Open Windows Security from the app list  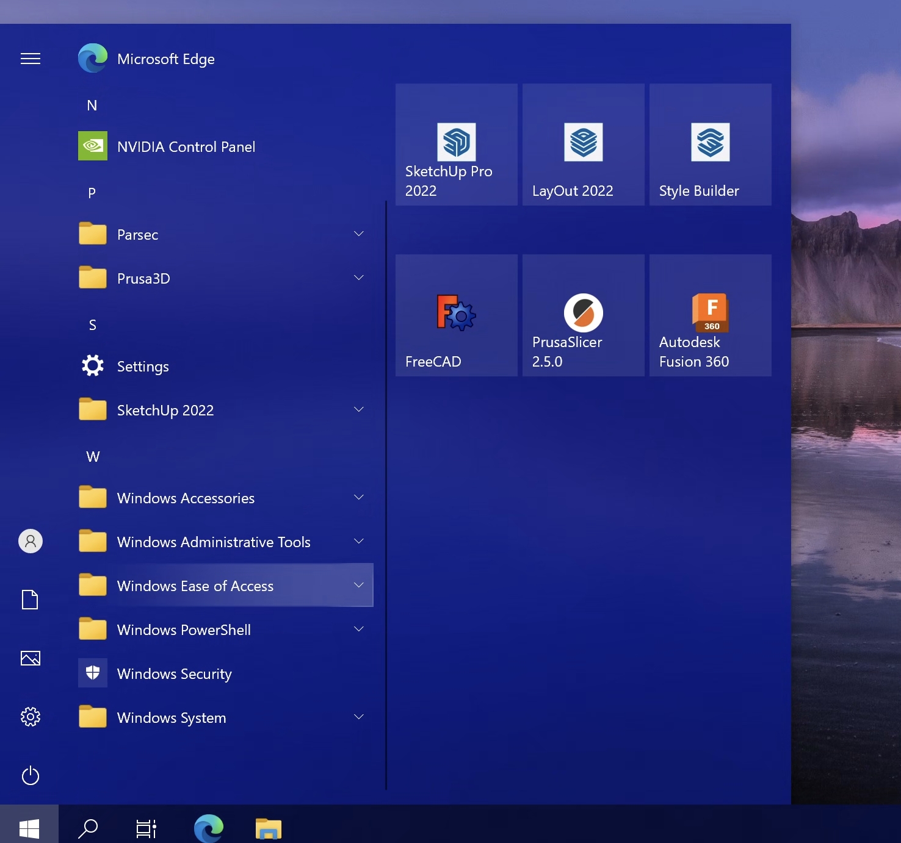coord(225,673)
